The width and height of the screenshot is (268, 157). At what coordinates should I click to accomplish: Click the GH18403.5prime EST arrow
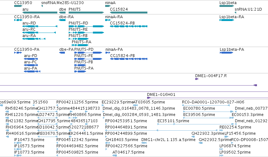(108, 143)
